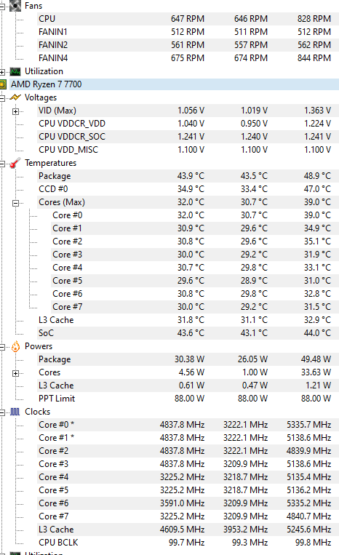This screenshot has height=555, width=339.
Task: Click the 47.0 °C CCD #0 max temperature
Action: coord(317,189)
